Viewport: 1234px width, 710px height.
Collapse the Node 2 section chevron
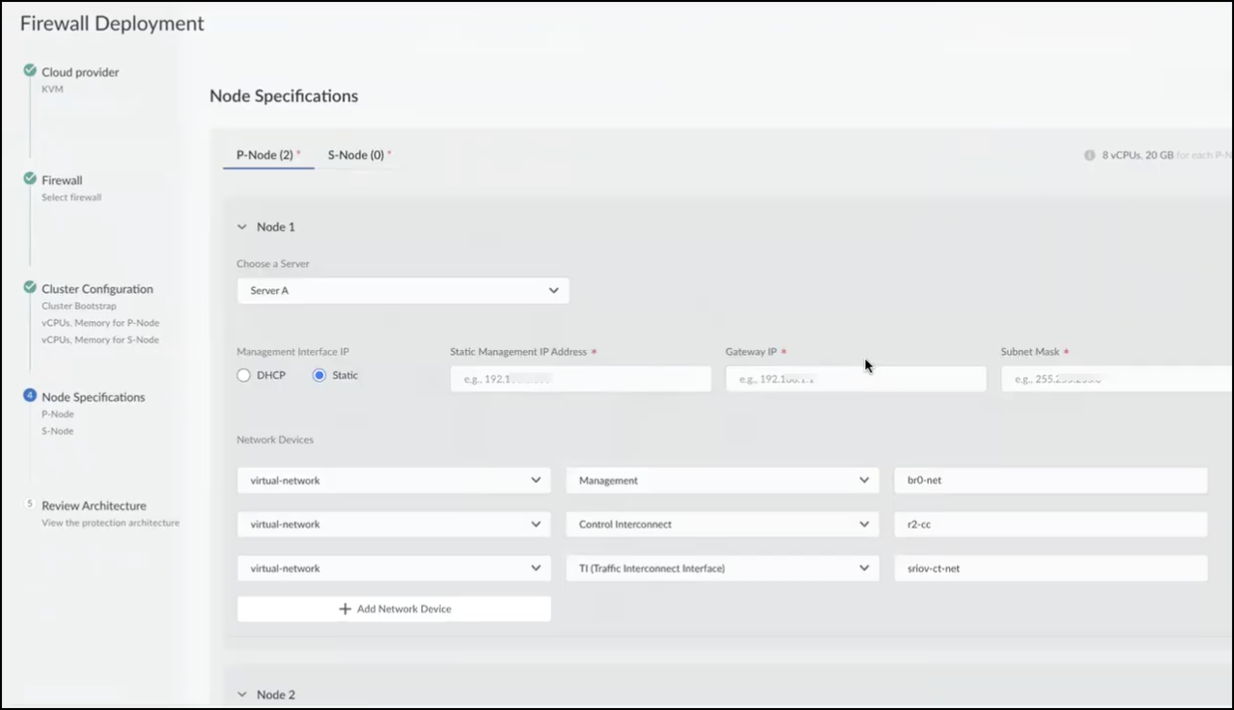(x=242, y=695)
